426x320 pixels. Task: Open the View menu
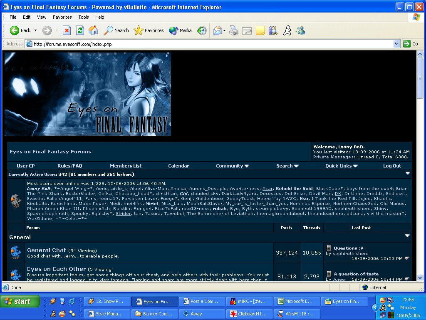click(42, 17)
